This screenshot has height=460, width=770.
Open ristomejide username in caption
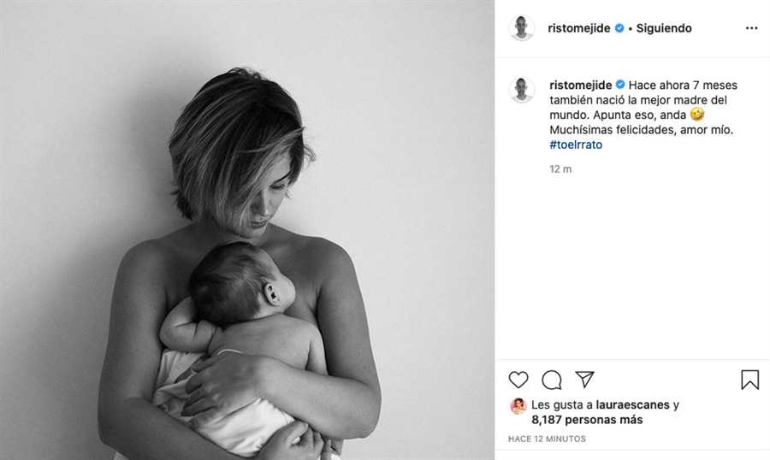coord(580,85)
